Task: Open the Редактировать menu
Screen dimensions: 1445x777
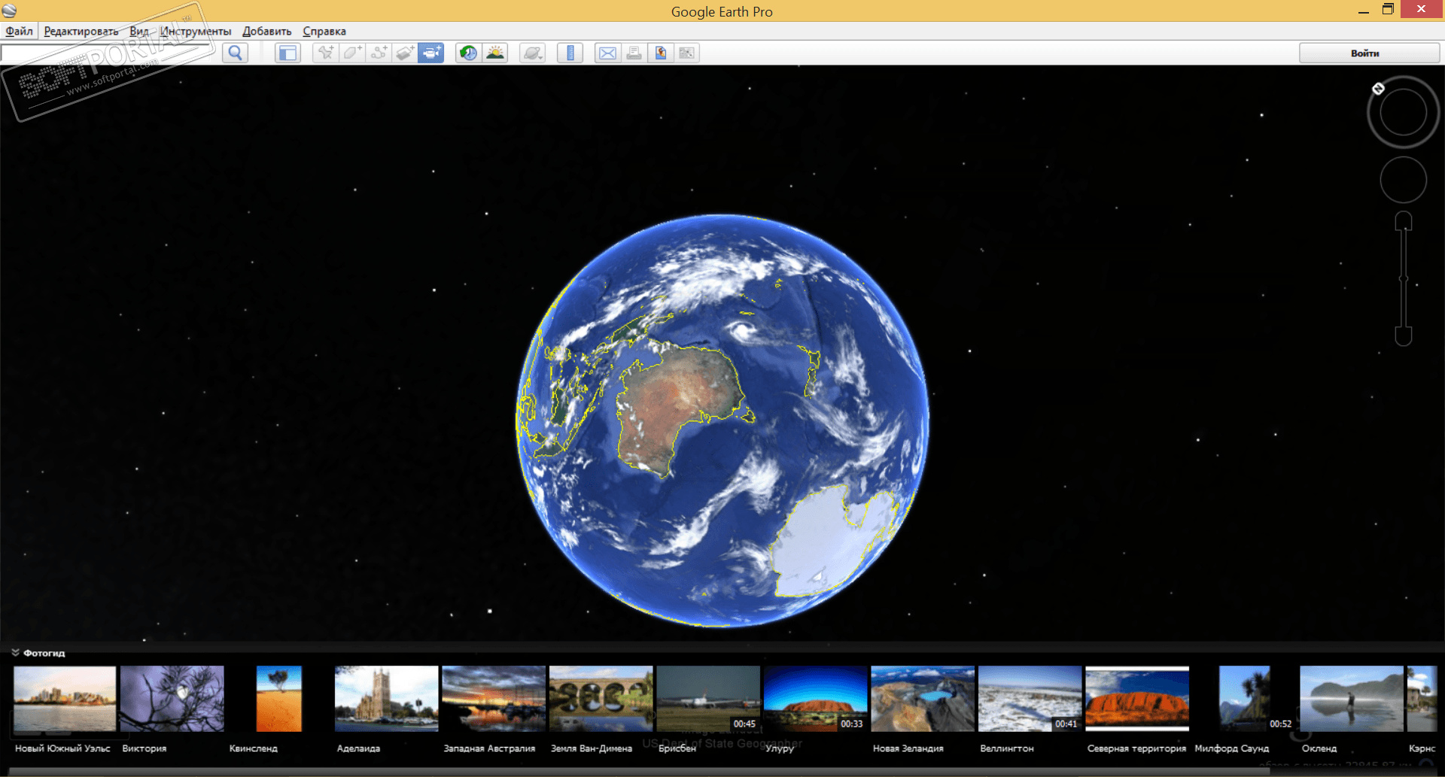Action: point(81,31)
